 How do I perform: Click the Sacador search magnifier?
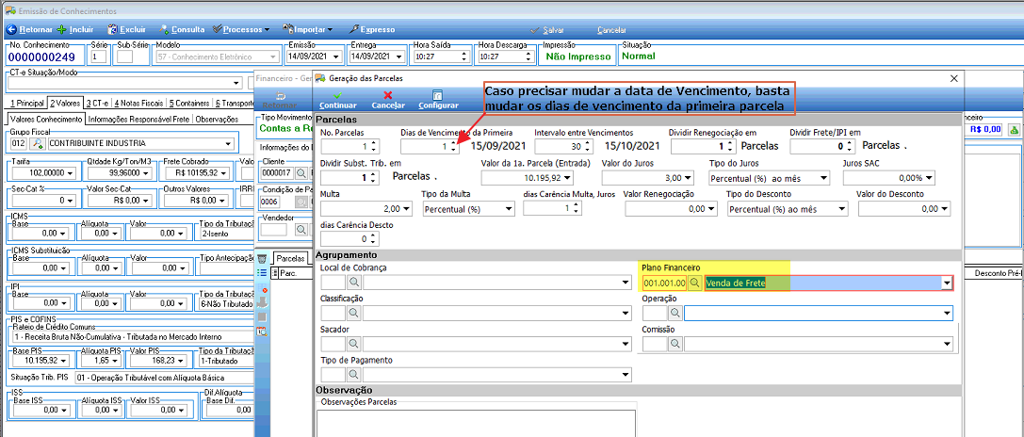pyautogui.click(x=353, y=345)
